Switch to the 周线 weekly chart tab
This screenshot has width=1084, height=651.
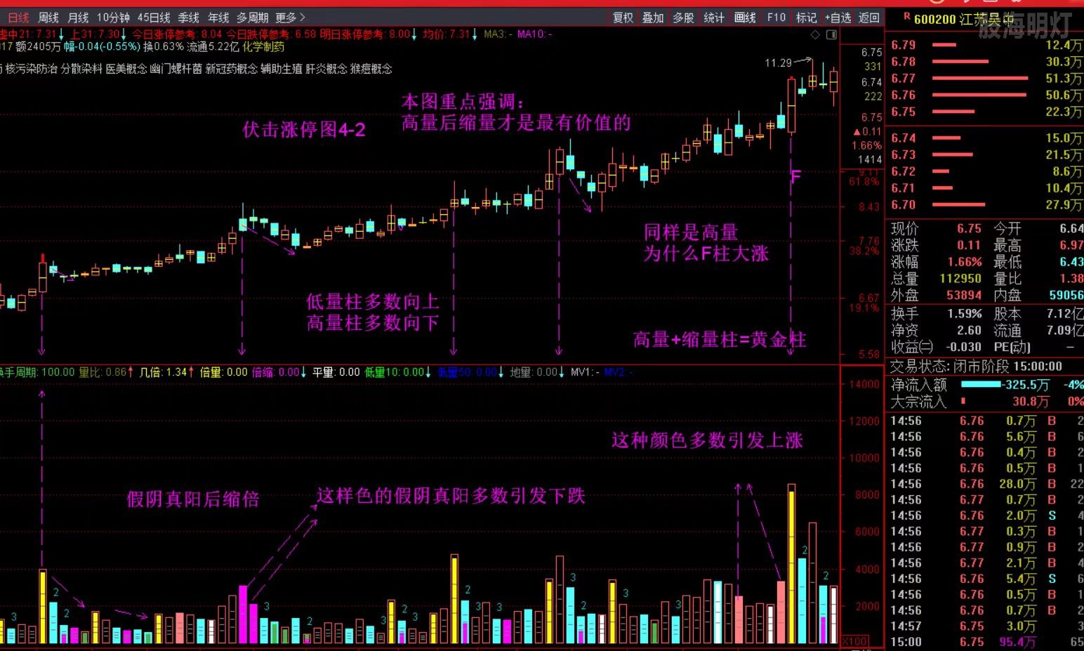48,18
